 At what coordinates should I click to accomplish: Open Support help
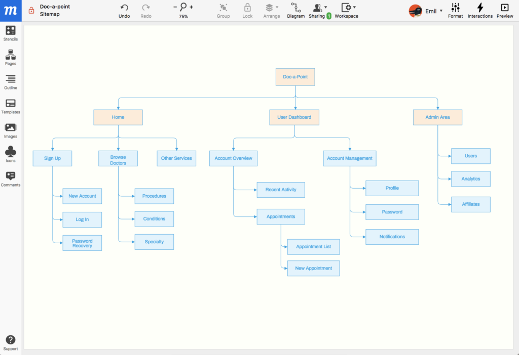10,342
